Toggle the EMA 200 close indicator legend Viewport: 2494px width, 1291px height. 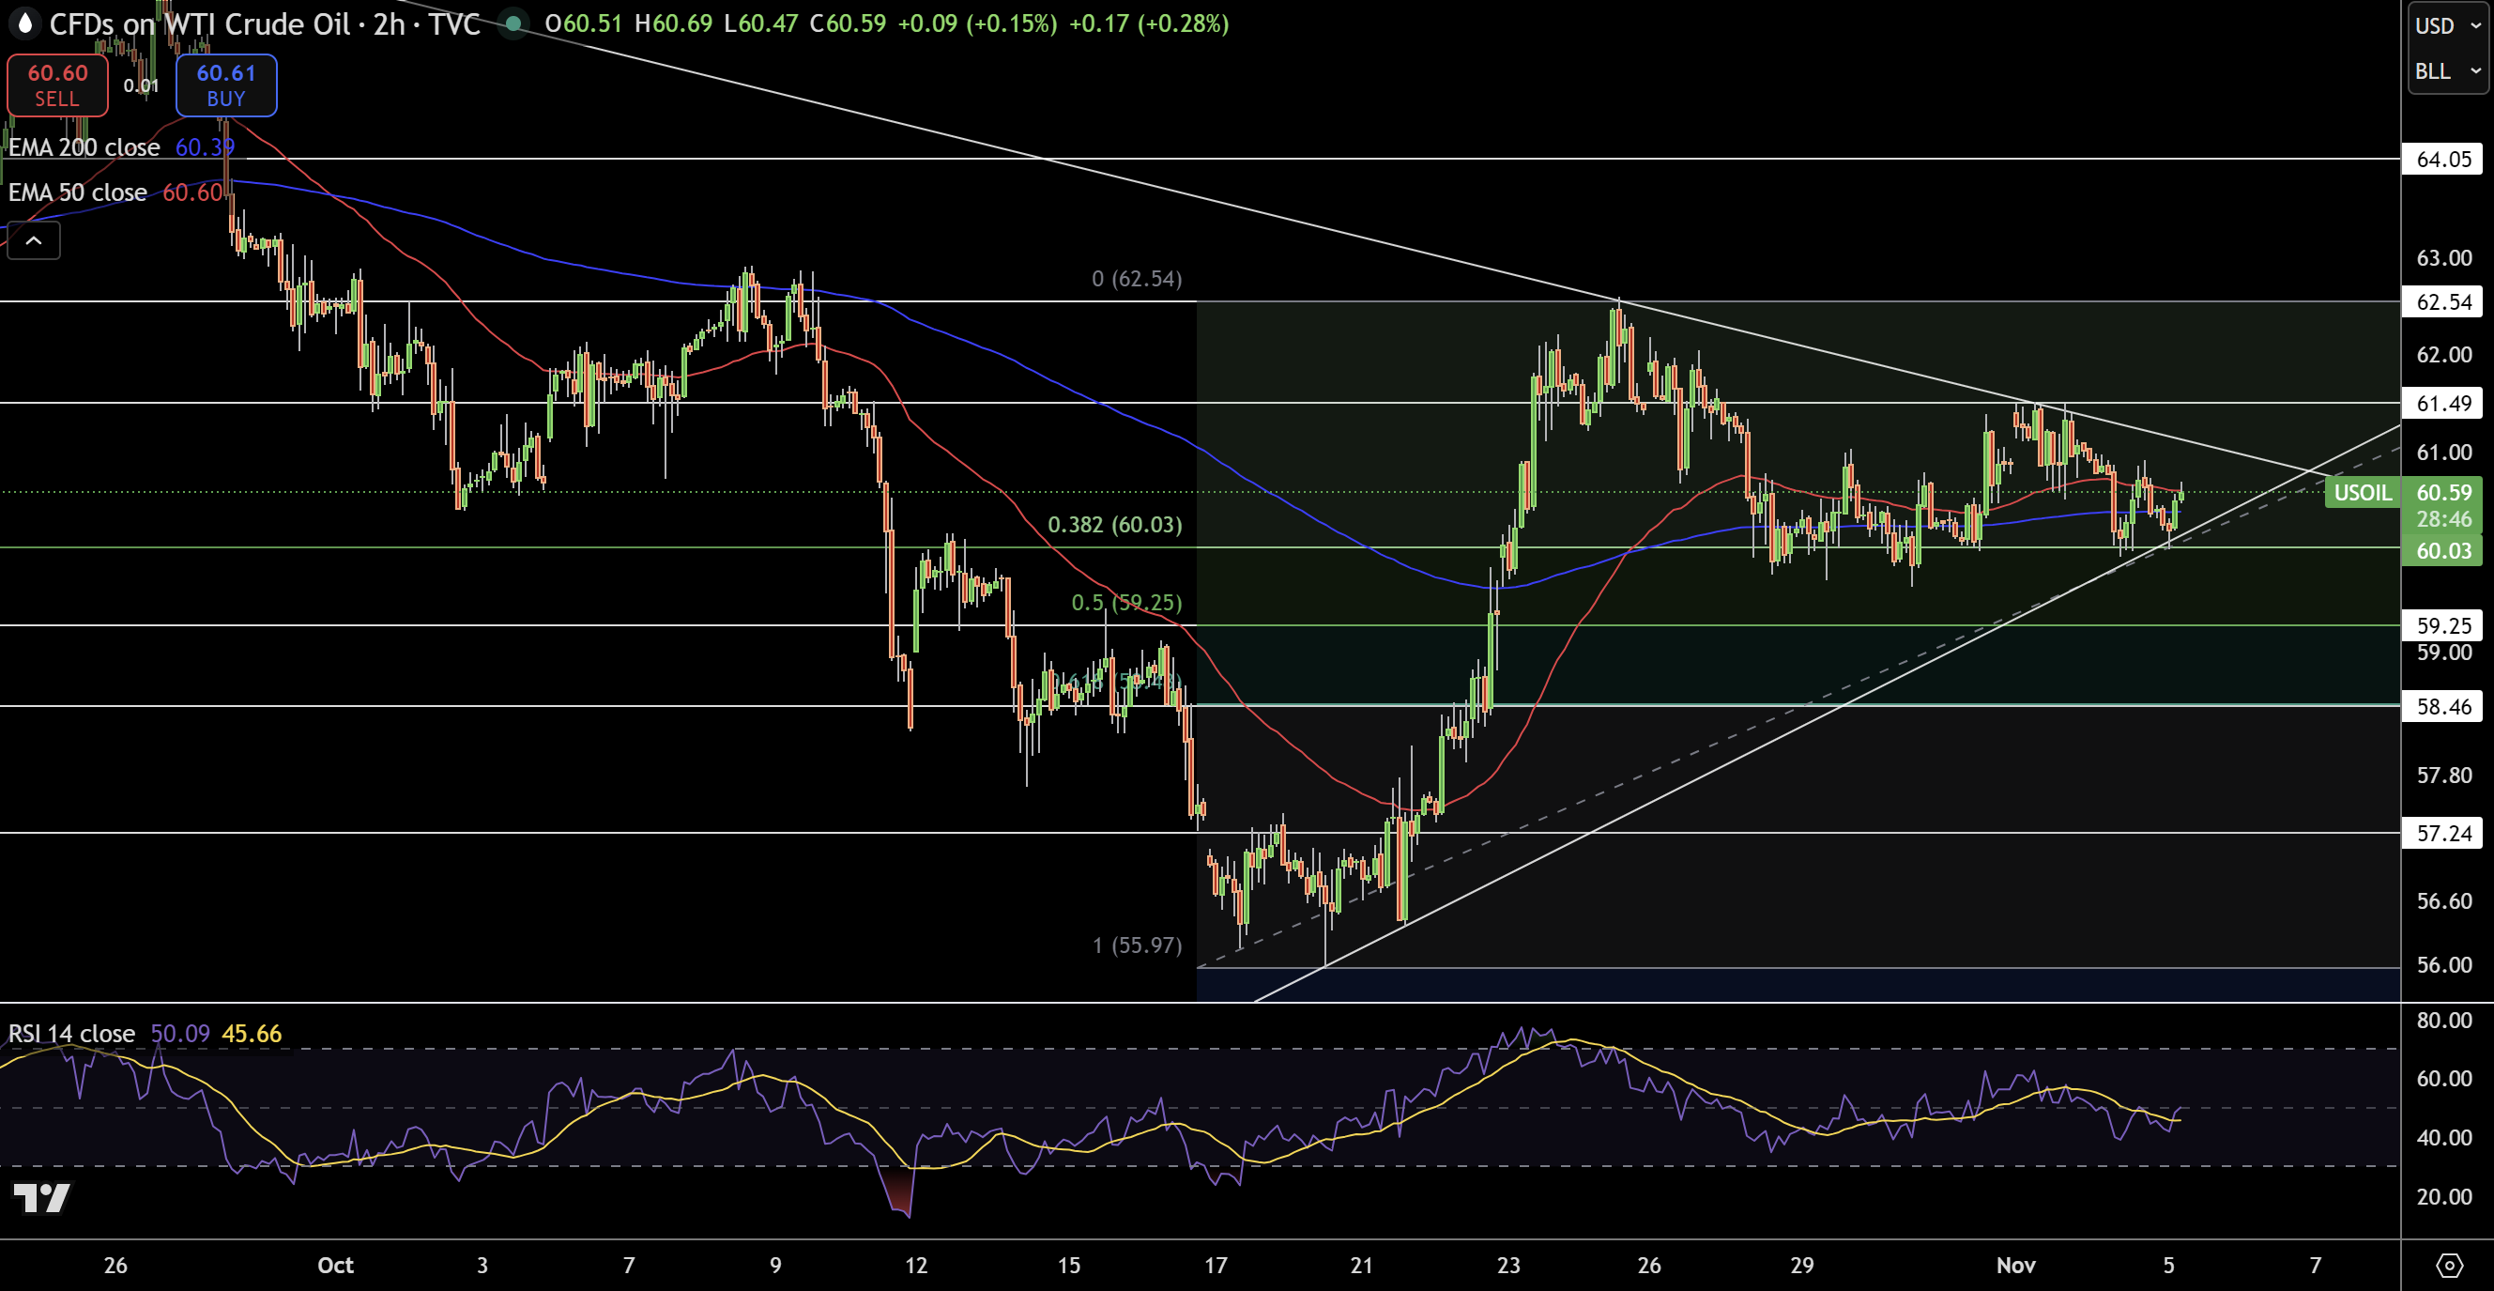pyautogui.click(x=84, y=147)
